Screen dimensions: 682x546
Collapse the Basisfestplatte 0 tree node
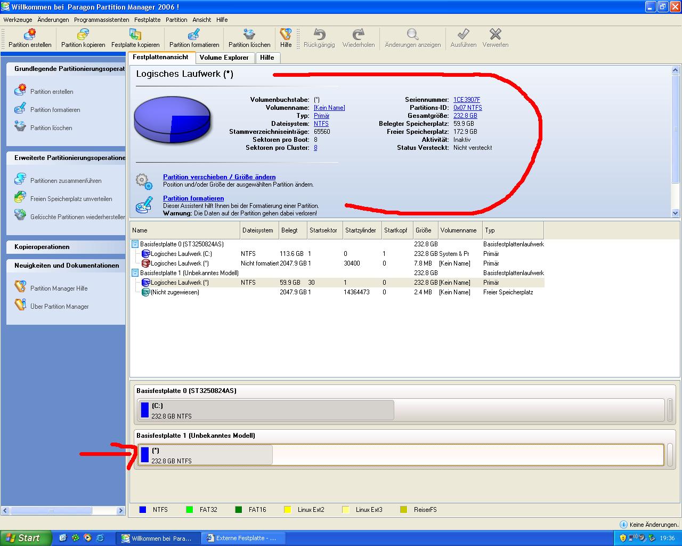pyautogui.click(x=135, y=244)
